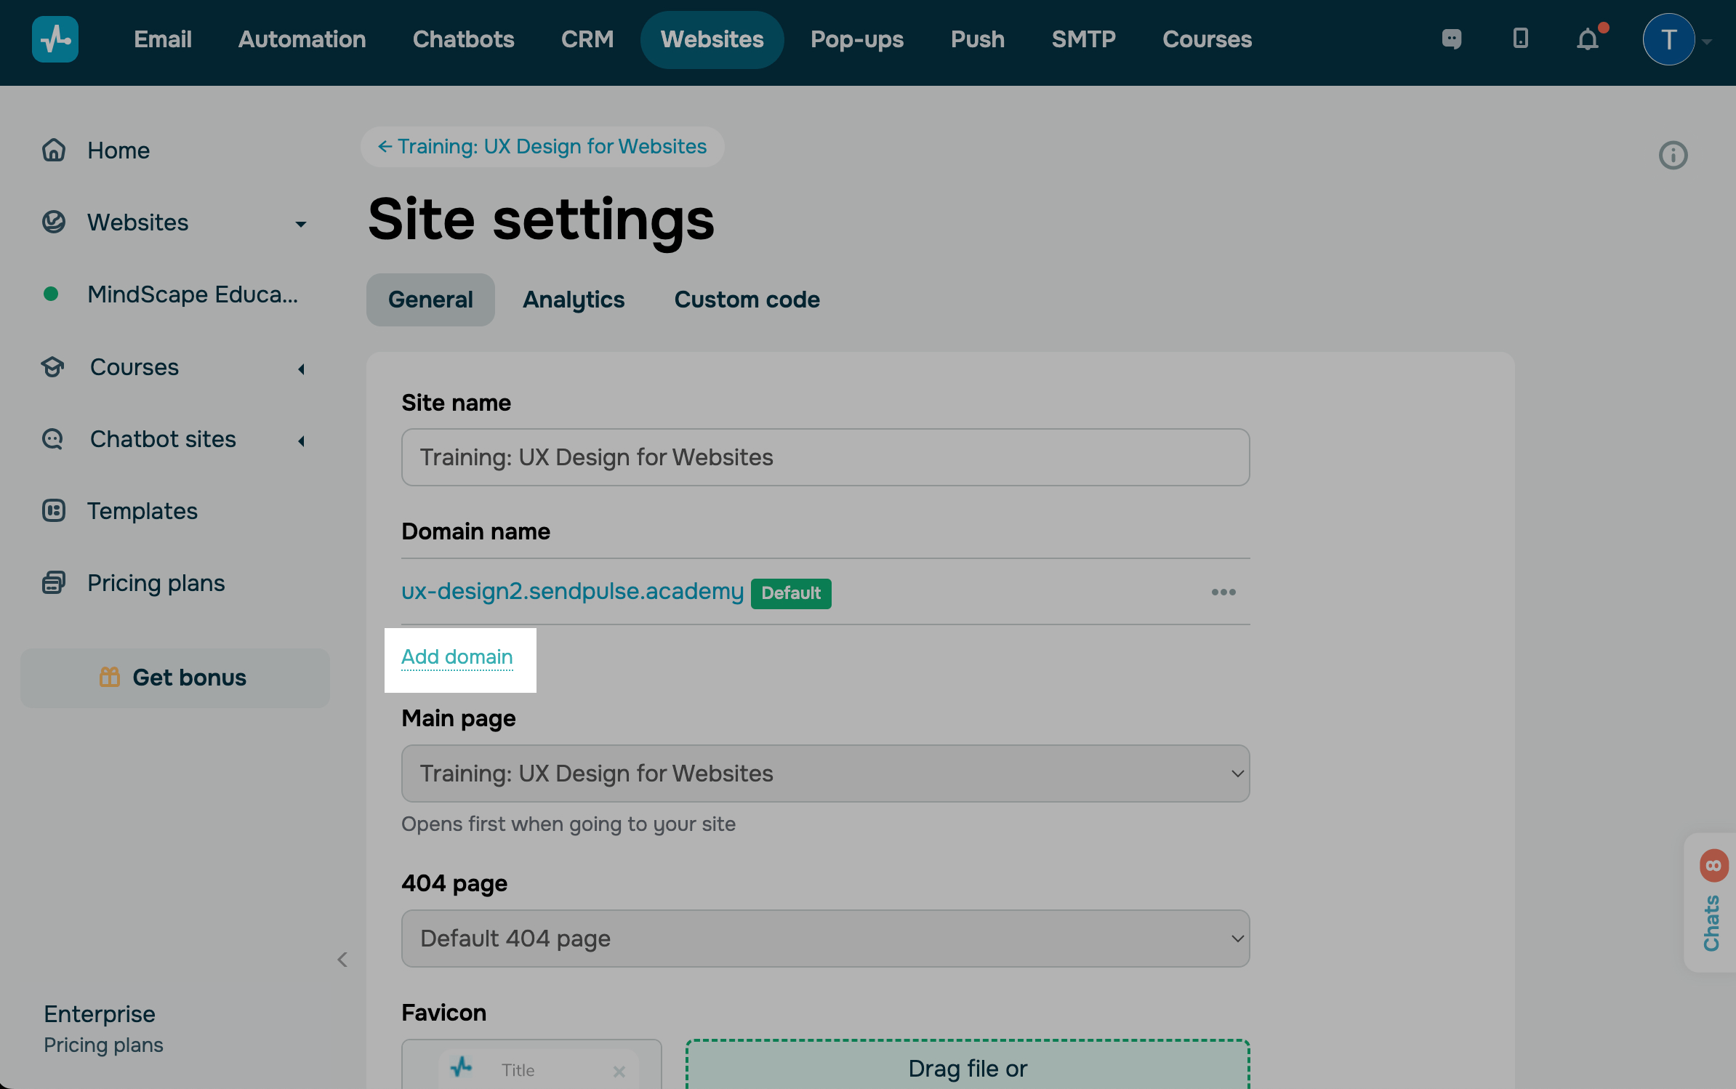Click into the Site name field
The width and height of the screenshot is (1736, 1089).
(x=825, y=457)
